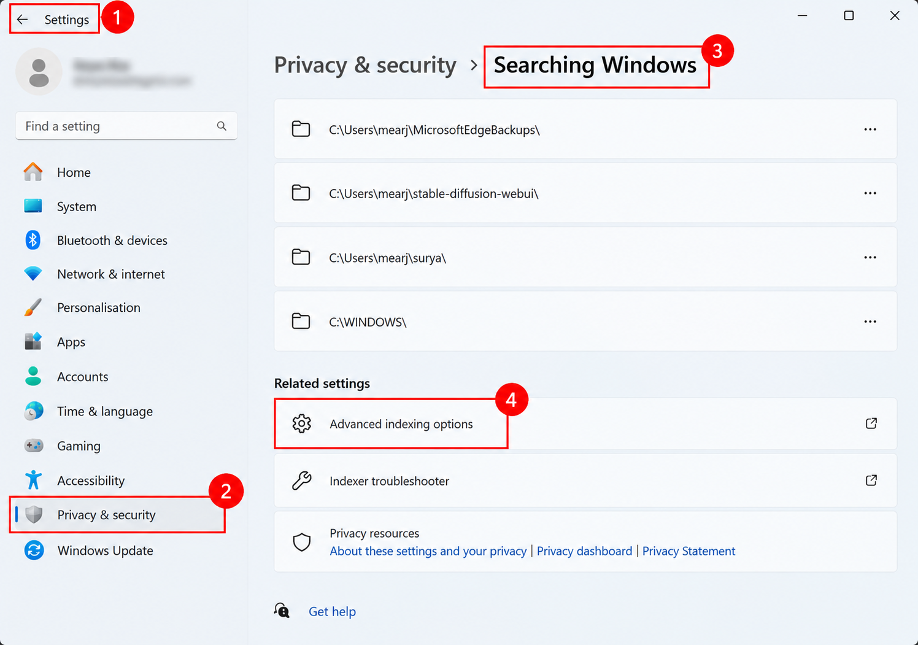918x645 pixels.
Task: Select Advanced indexing options text
Action: click(401, 424)
